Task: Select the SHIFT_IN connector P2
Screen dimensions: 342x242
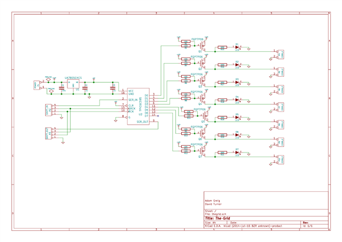Action: point(49,110)
